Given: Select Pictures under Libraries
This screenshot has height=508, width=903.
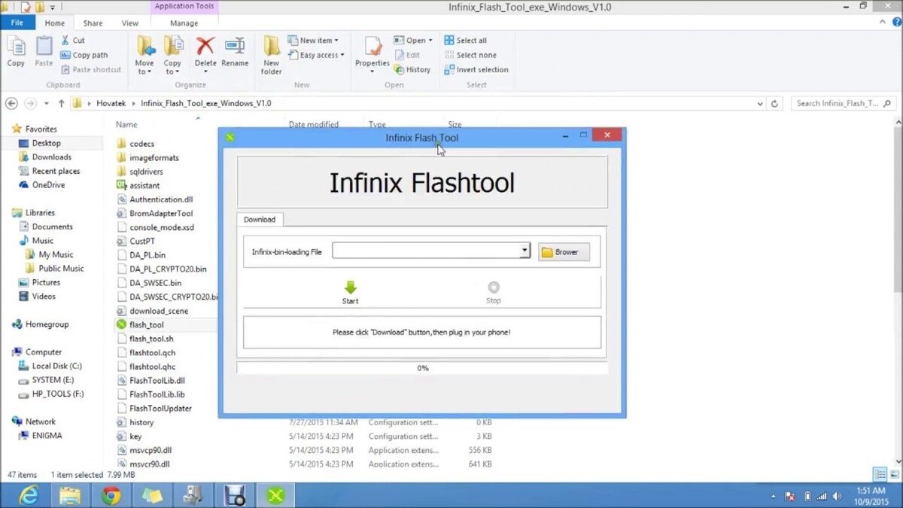Looking at the screenshot, I should (46, 282).
